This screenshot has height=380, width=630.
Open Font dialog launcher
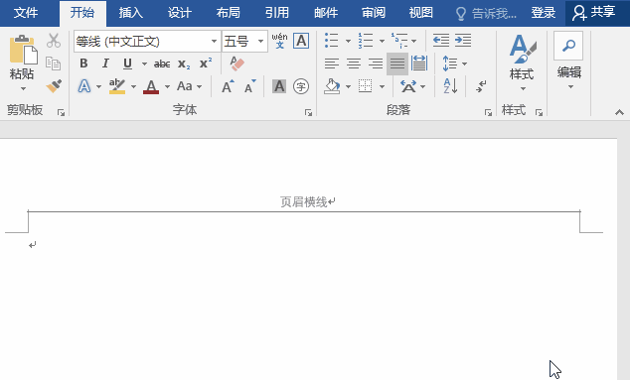[308, 113]
